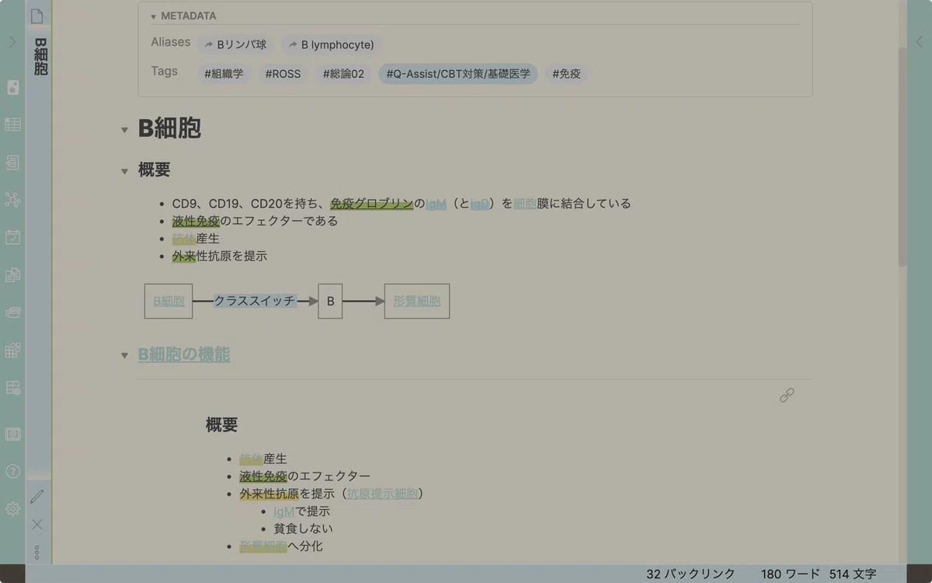Click the 514 文字 count
Viewport: 932px width, 583px height.
point(853,574)
